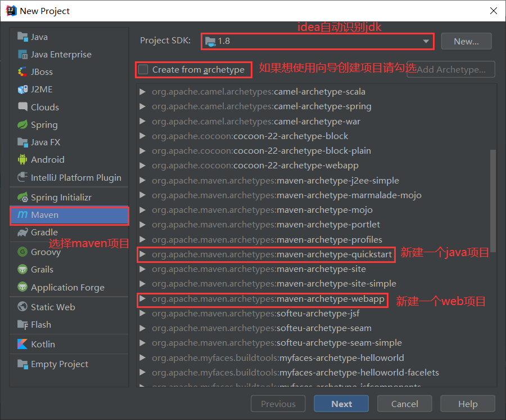Click the Java FX folder icon
506x420 pixels.
point(22,142)
